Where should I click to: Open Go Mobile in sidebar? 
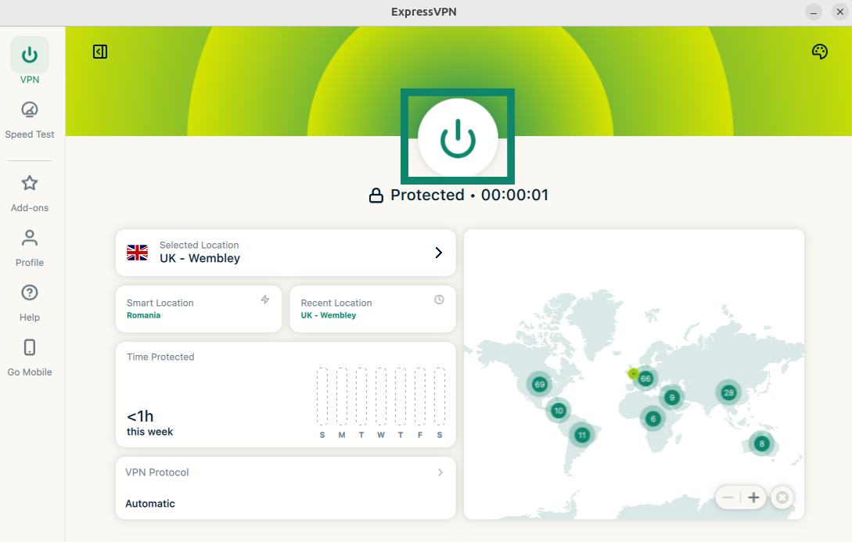[30, 357]
